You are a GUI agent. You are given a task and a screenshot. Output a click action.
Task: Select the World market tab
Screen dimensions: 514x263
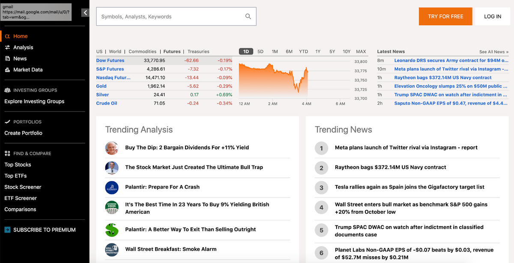(x=115, y=52)
